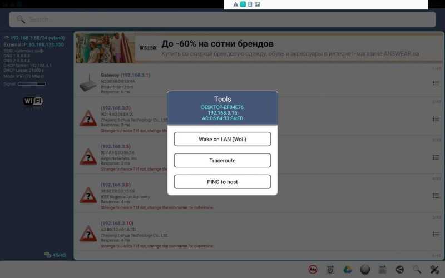Click the WiFi logo in sidebar
The height and width of the screenshot is (278, 445).
(x=33, y=101)
